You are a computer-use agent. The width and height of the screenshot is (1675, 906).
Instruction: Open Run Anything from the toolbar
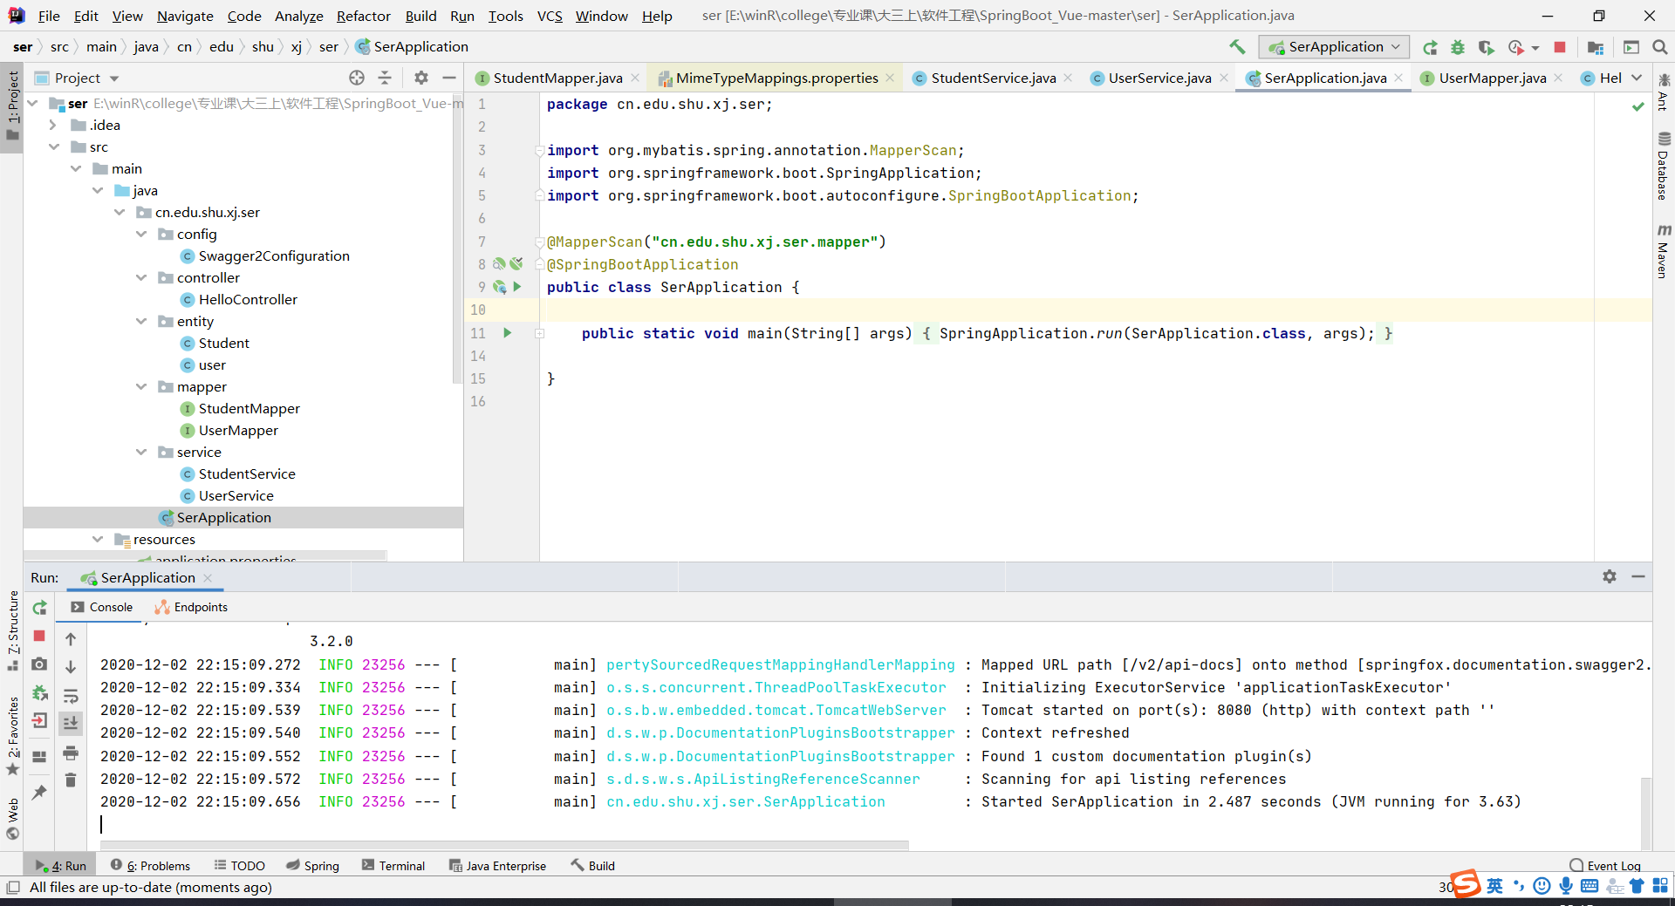(x=1631, y=47)
